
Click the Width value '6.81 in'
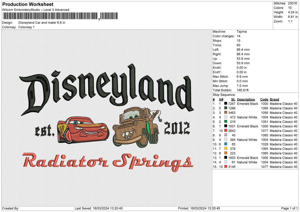click(x=293, y=17)
